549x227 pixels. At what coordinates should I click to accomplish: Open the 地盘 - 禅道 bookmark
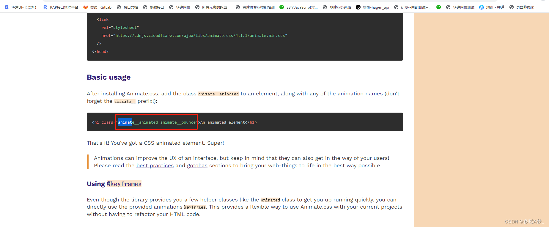pos(492,7)
